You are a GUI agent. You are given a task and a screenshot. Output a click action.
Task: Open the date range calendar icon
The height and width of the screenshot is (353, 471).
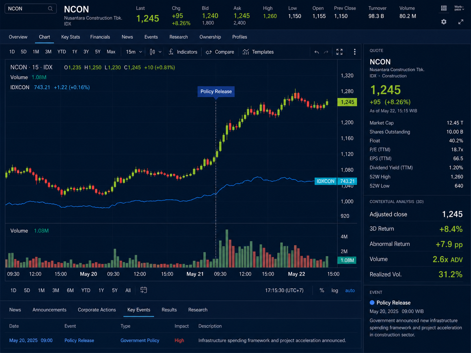[x=143, y=290]
